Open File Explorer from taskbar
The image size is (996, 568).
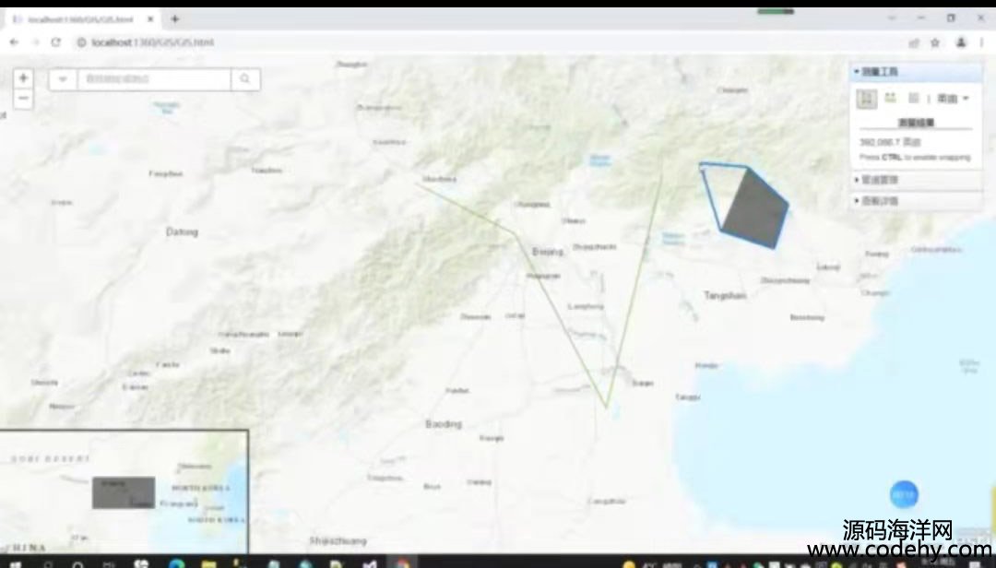point(208,563)
